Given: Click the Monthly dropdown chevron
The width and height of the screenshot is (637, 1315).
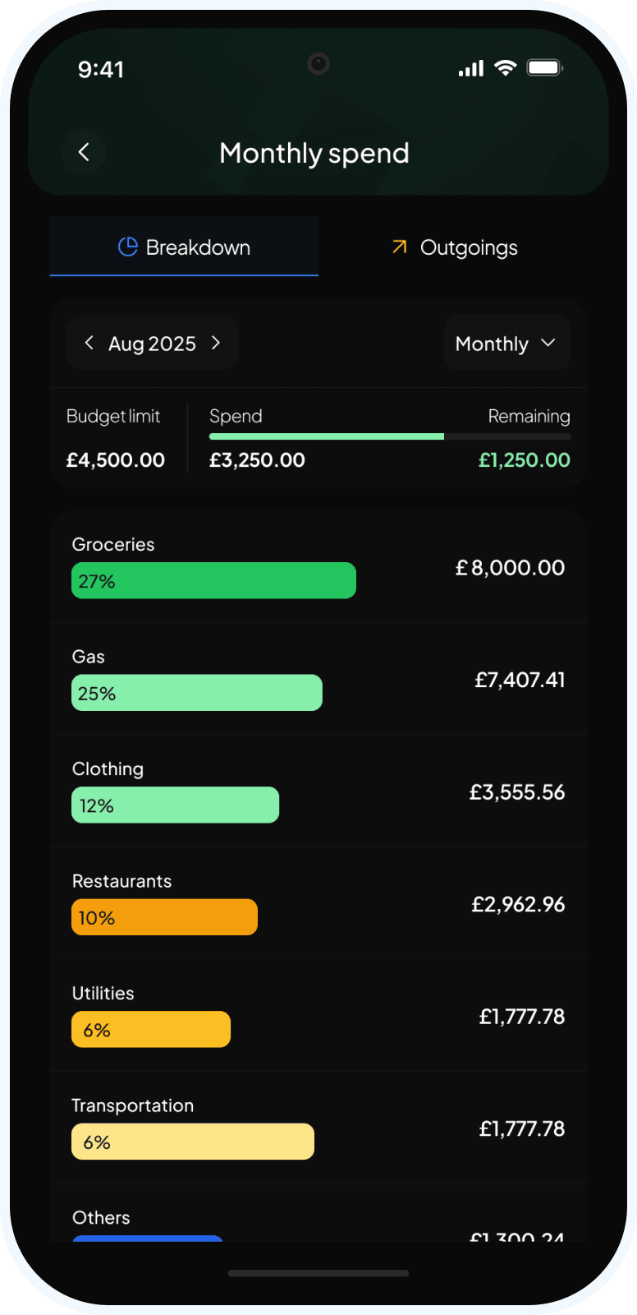Looking at the screenshot, I should [x=548, y=343].
